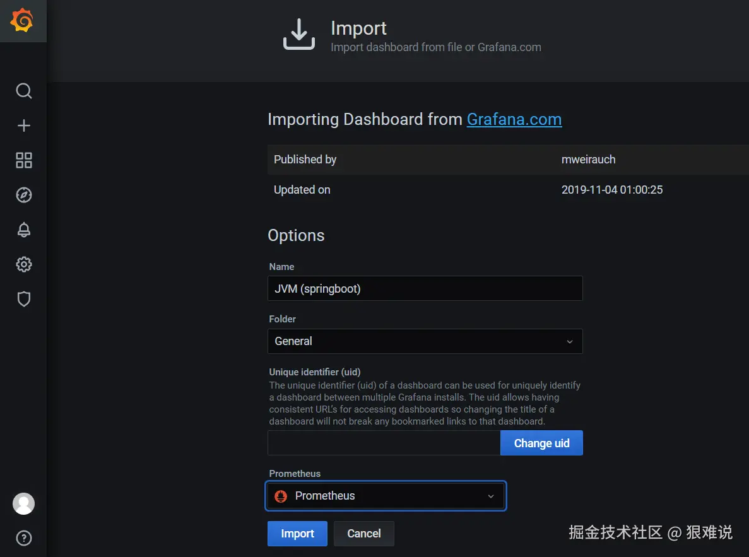Screen dimensions: 749x557
Task: Click the Unique identifier (uid) label
Action: [x=315, y=372]
